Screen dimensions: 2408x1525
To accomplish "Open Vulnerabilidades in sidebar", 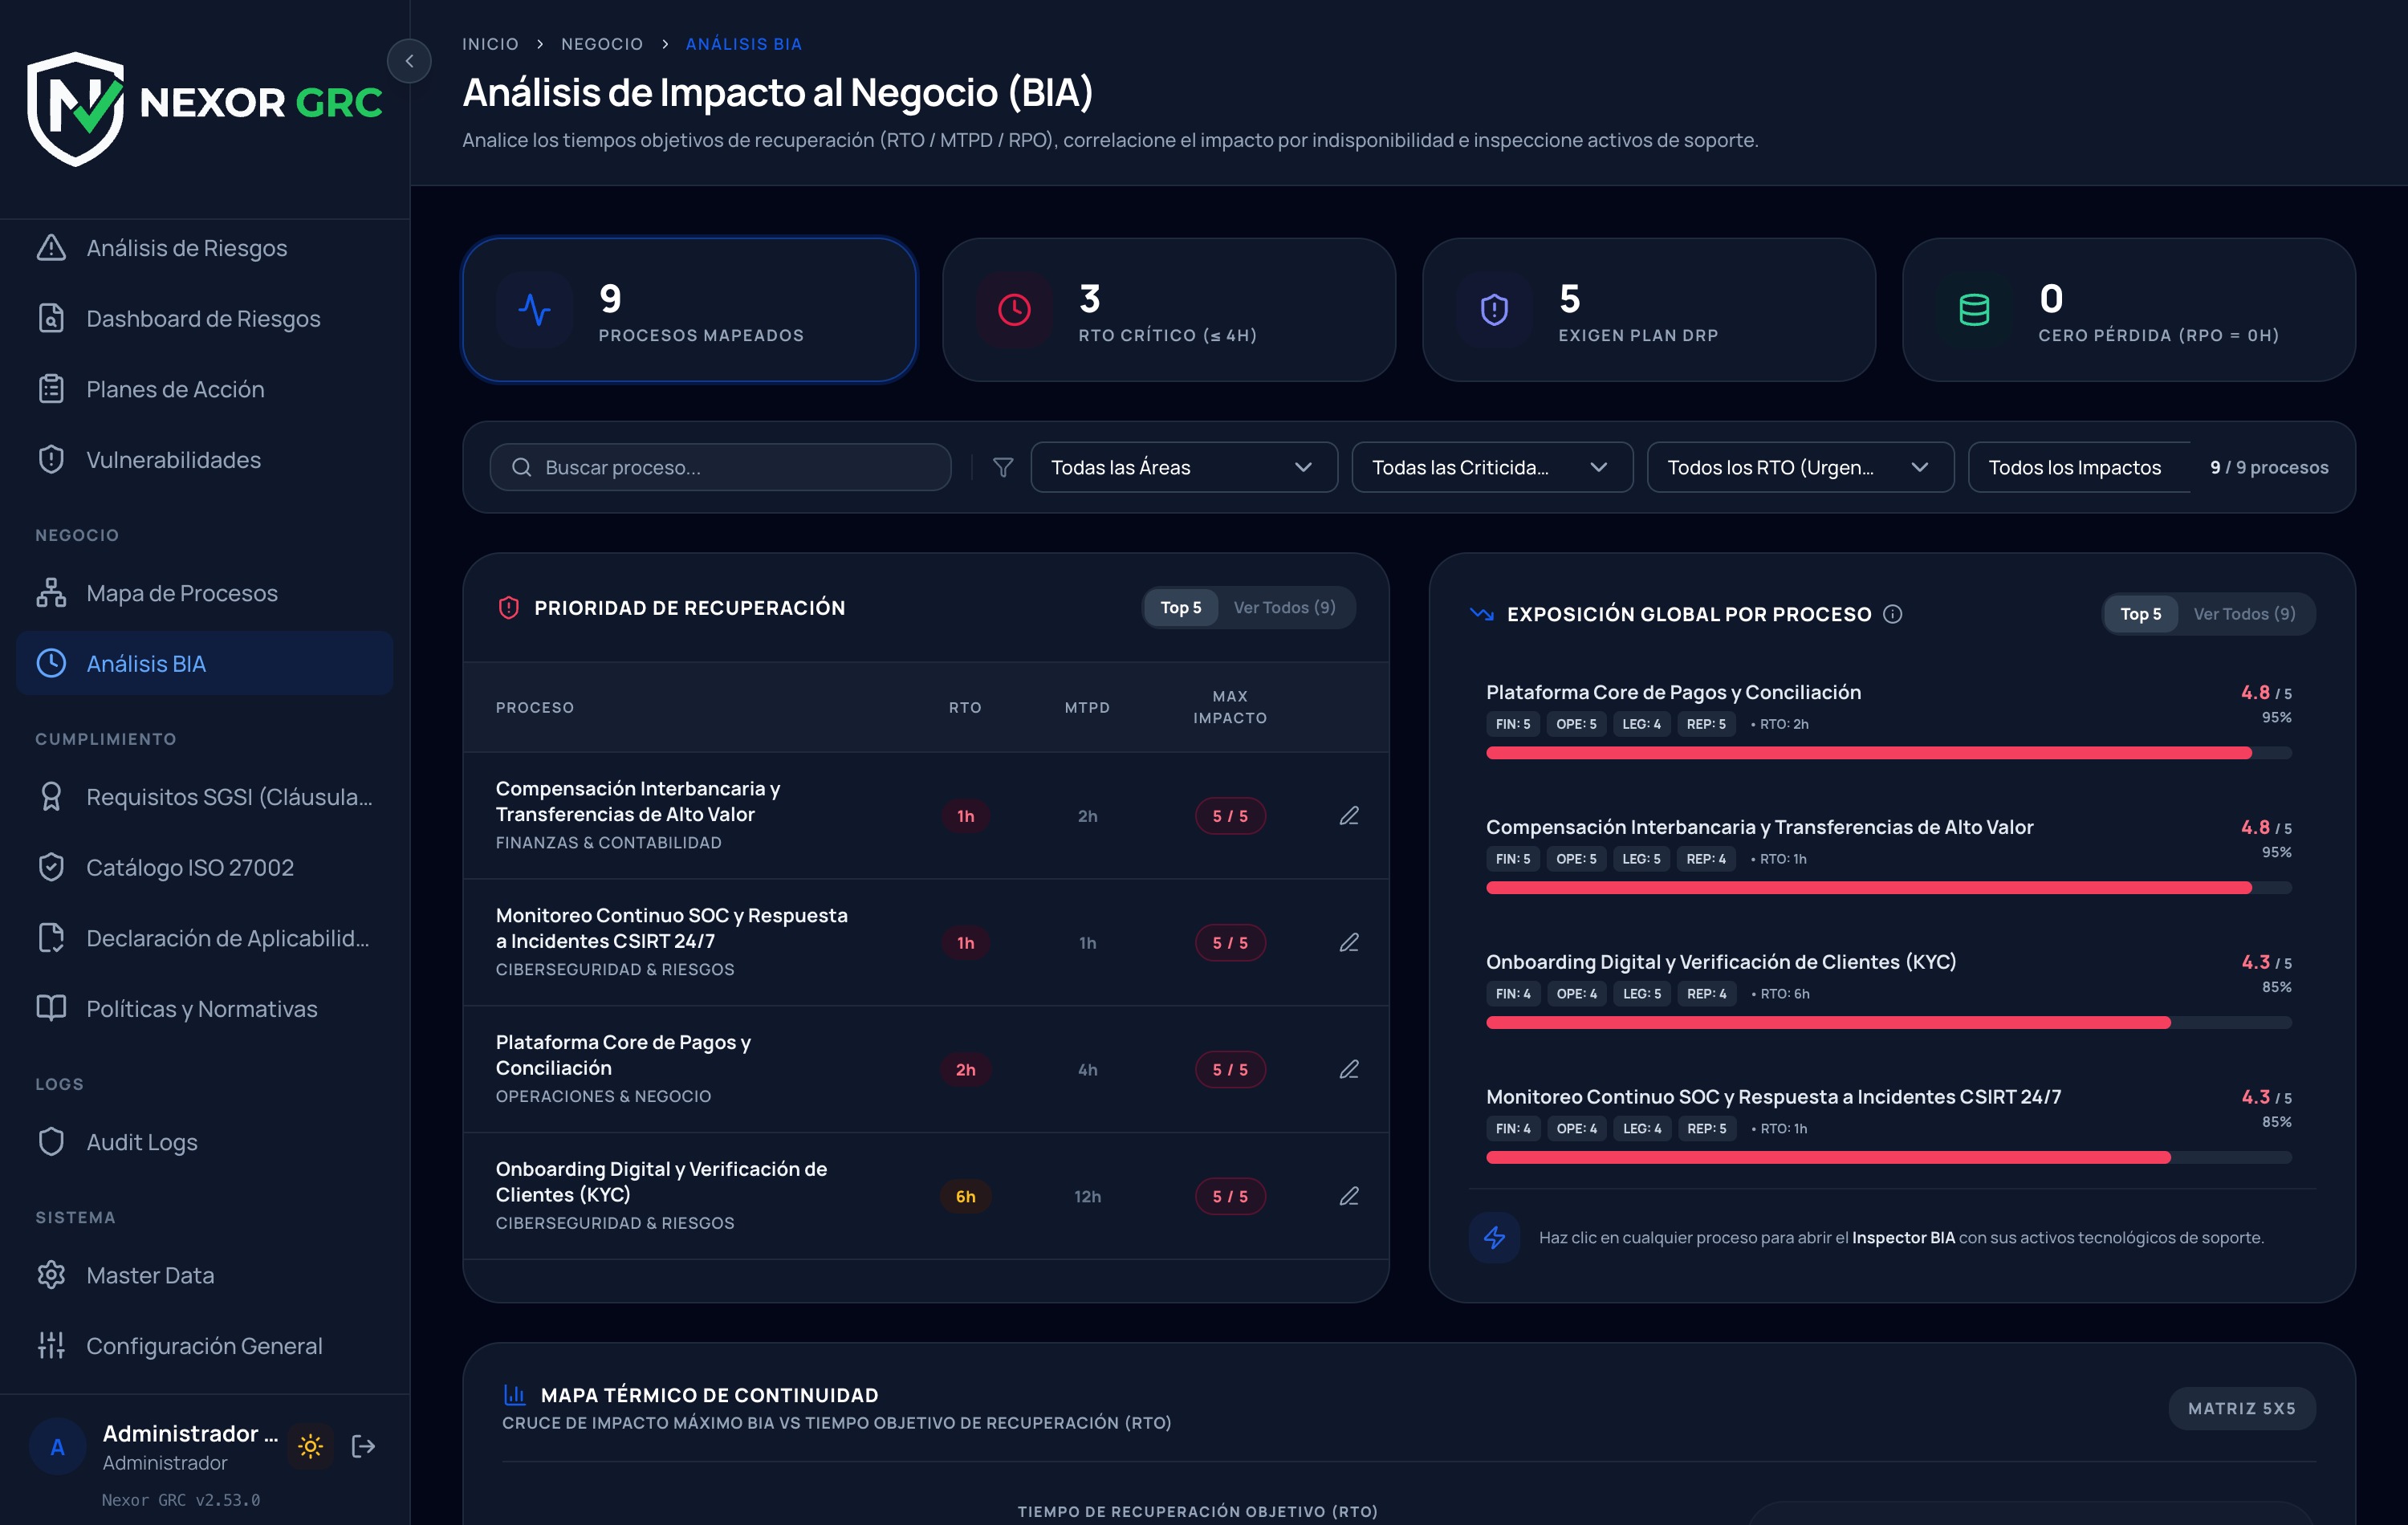I will pos(204,459).
